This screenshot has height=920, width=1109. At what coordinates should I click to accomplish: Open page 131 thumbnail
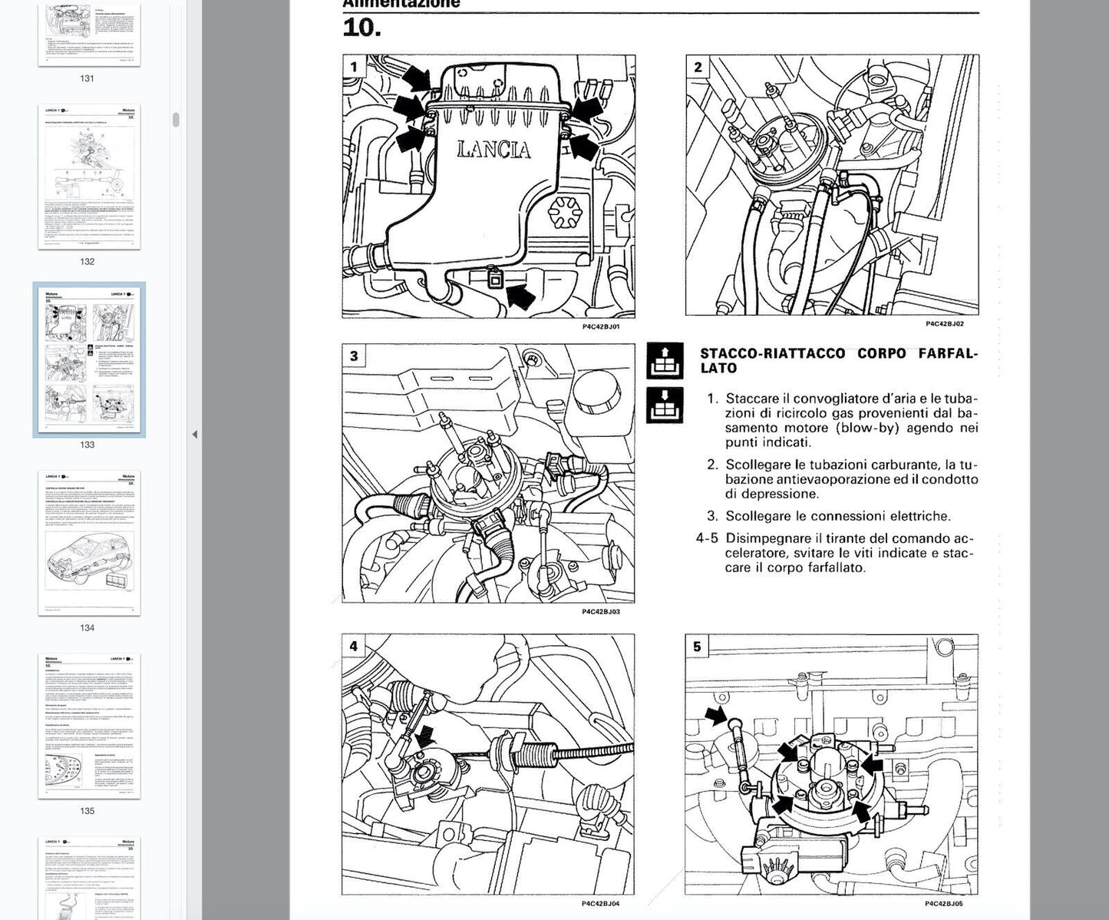[x=89, y=33]
